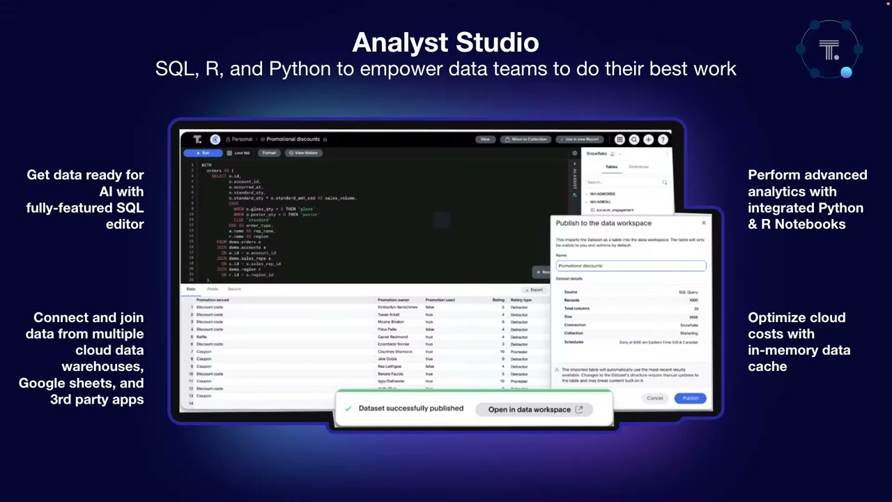Click the blue Publish button
This screenshot has width=892, height=502.
point(691,398)
